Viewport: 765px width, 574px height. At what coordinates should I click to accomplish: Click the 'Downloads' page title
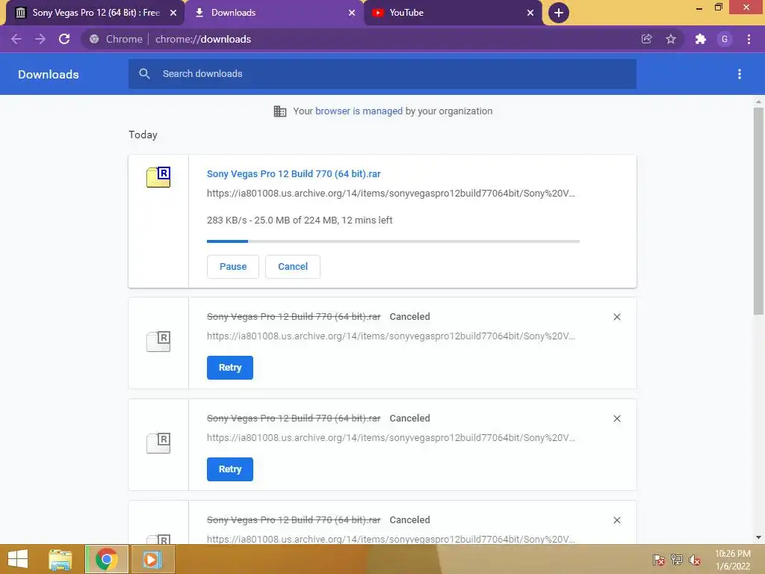(49, 74)
